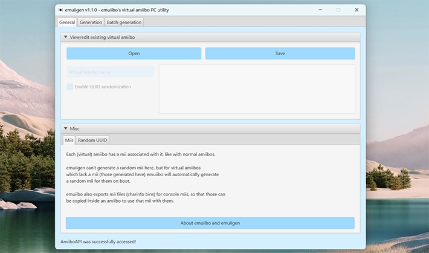This screenshot has height=253, width=429.
Task: Open the Generation tab
Action: (x=91, y=22)
